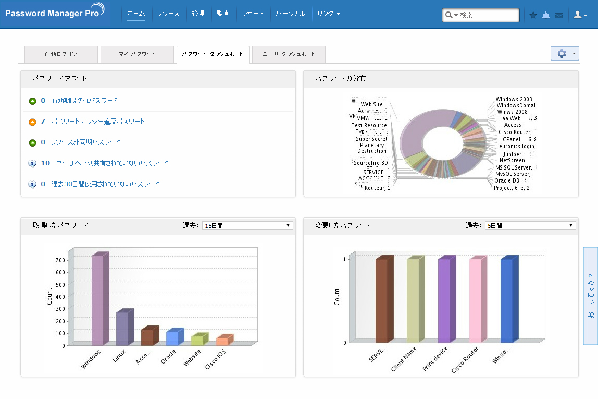Open the お困りですか help side tab
598x399 pixels.
click(590, 296)
